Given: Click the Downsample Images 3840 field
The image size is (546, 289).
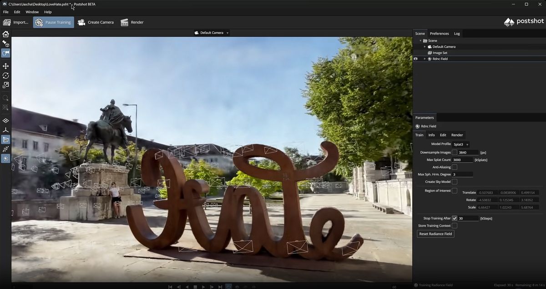Looking at the screenshot, I should click(x=468, y=153).
